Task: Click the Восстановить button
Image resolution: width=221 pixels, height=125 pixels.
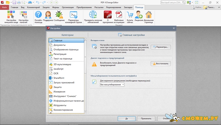Action: (x=161, y=64)
